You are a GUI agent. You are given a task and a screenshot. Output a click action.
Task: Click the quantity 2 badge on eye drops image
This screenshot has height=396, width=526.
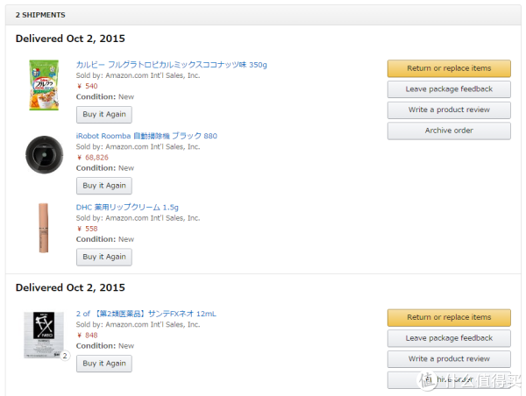[65, 356]
